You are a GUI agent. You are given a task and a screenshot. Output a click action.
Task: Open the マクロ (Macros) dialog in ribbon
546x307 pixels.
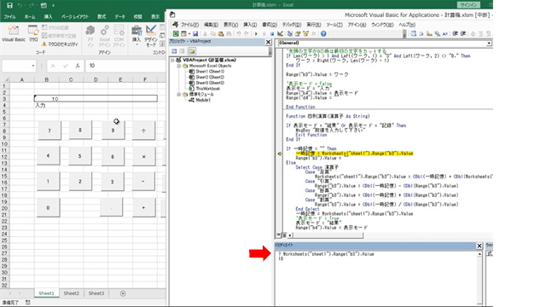click(x=33, y=34)
